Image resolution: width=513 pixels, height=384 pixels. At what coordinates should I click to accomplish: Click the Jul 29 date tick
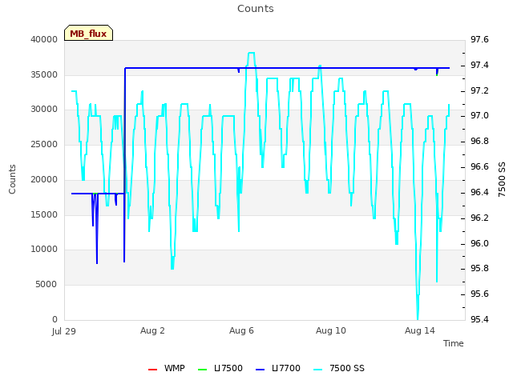click(x=64, y=331)
